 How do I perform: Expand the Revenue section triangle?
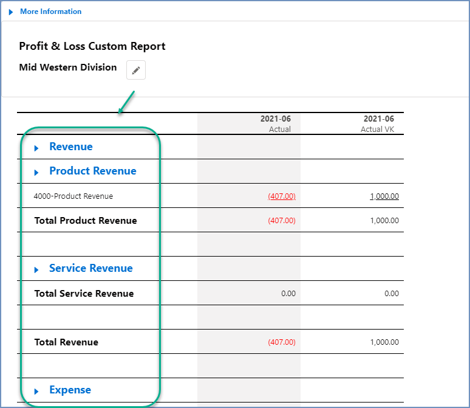coord(36,148)
